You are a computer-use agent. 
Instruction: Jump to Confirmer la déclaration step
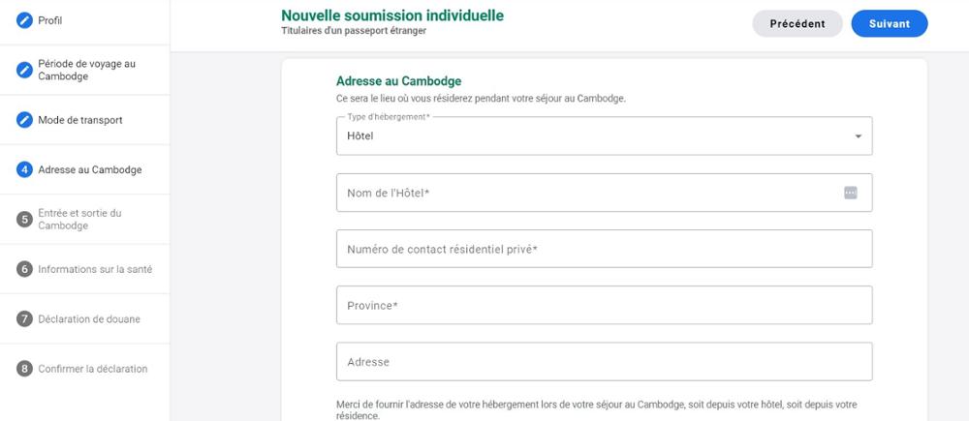click(x=93, y=369)
